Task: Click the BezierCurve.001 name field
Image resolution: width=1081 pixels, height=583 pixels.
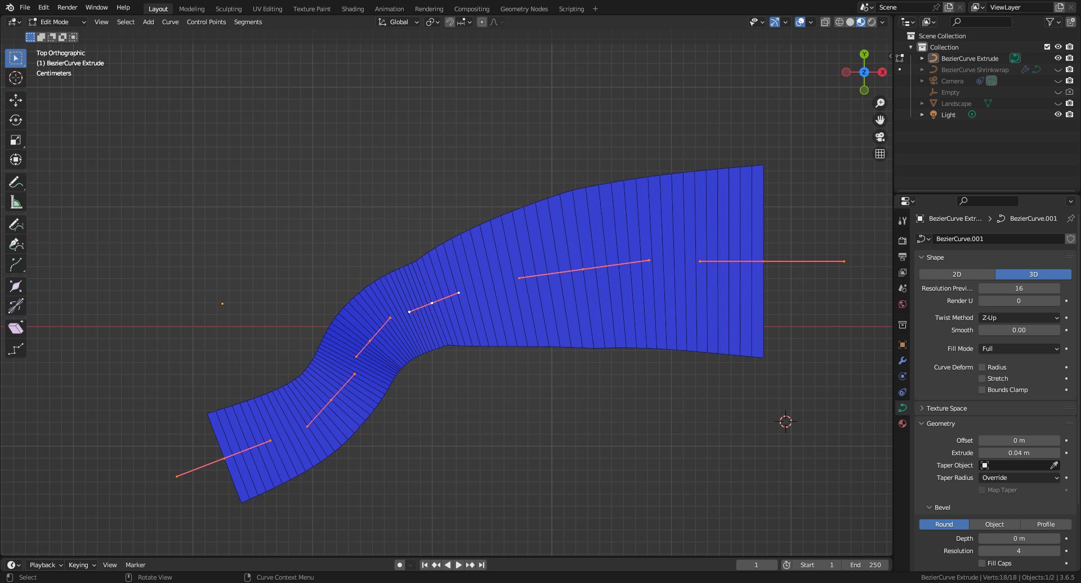Action: tap(998, 239)
